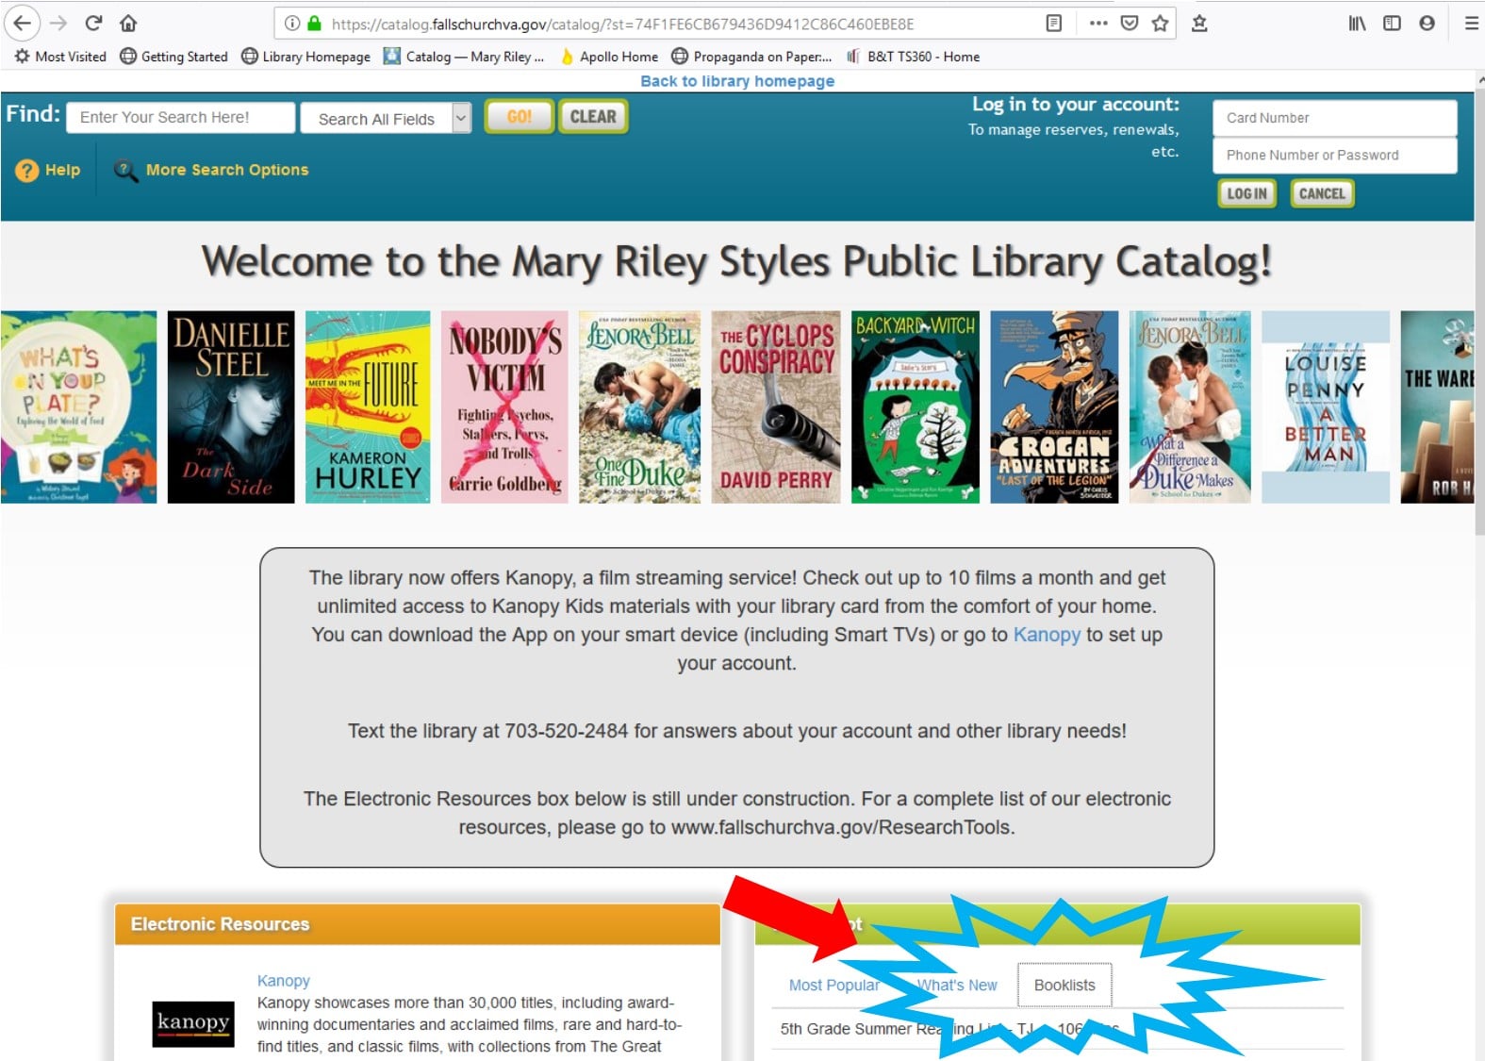This screenshot has width=1485, height=1061.
Task: Open B&T TS360 - Home bookmark
Action: 913,57
